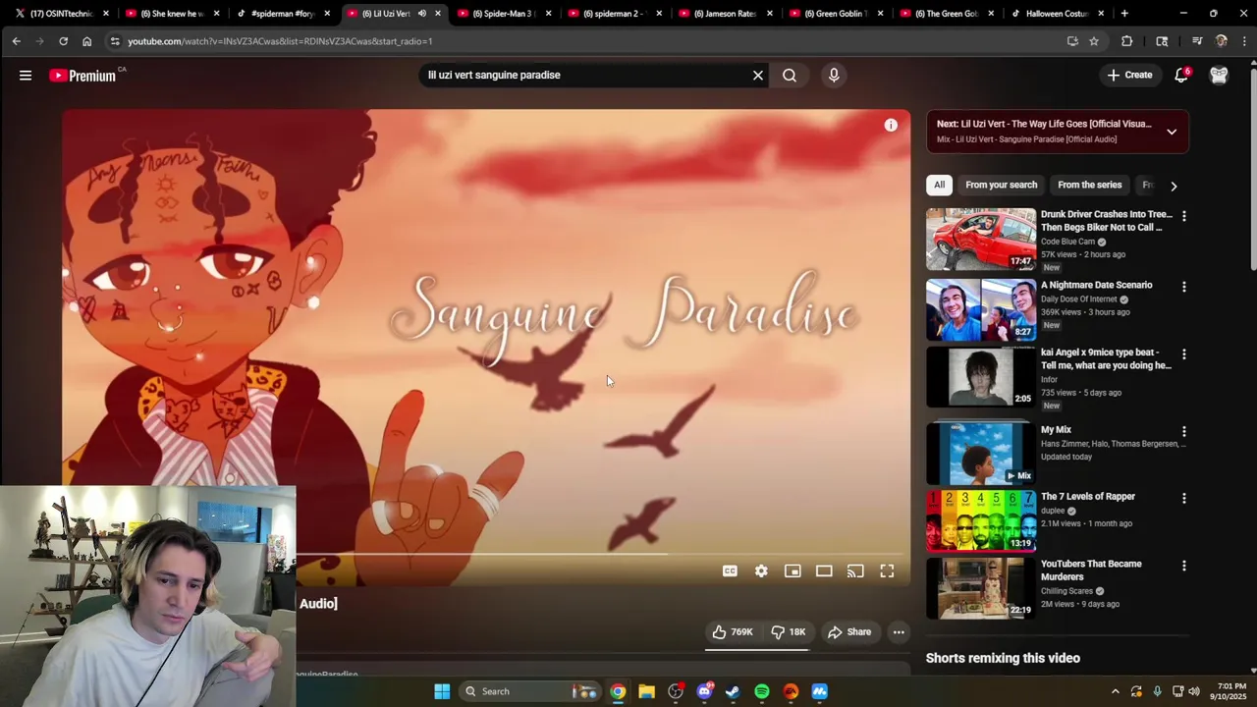Share the video
The width and height of the screenshot is (1257, 707).
click(x=849, y=632)
